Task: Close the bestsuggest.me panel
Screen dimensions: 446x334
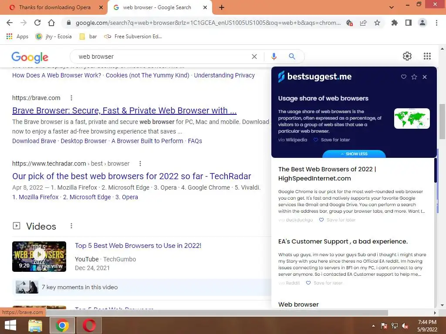Action: [x=425, y=77]
